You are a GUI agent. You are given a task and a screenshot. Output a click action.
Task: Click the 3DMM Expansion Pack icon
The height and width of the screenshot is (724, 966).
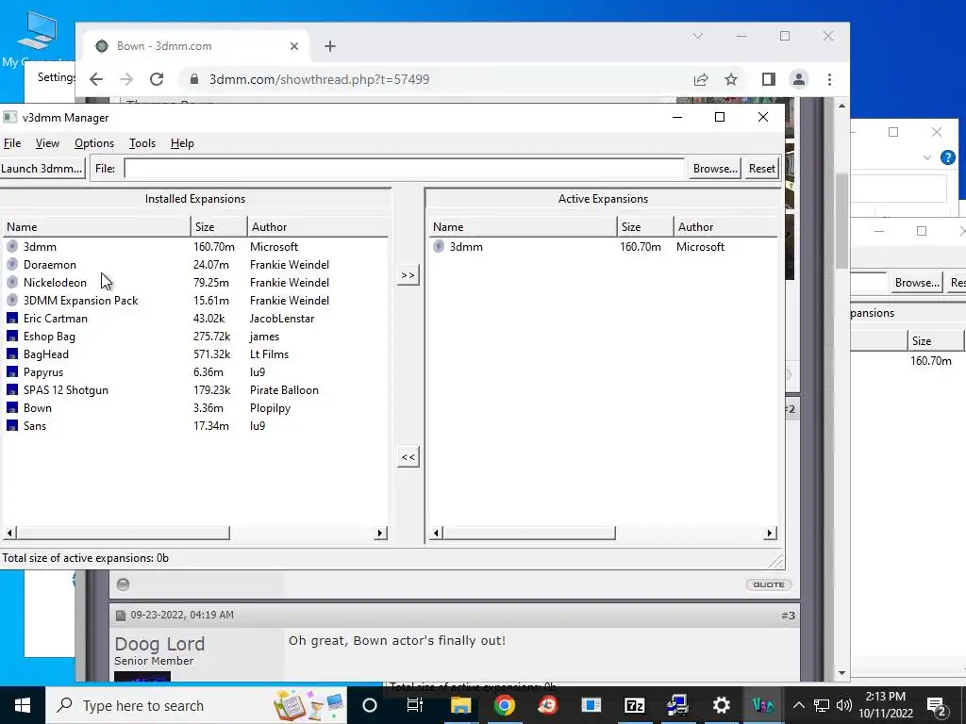[12, 300]
